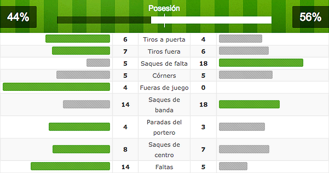Click the left green Saques de centro bar
Screen dimensions: 329x173
(x=81, y=149)
